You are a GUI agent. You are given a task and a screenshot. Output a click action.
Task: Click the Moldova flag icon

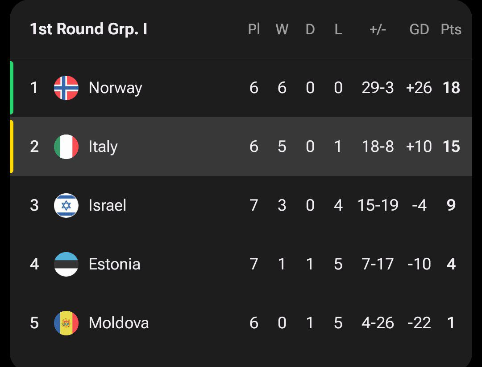(x=66, y=323)
